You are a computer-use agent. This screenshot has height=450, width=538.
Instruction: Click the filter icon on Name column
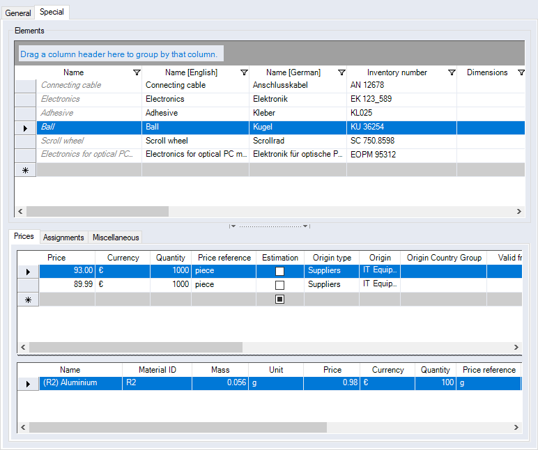click(137, 72)
